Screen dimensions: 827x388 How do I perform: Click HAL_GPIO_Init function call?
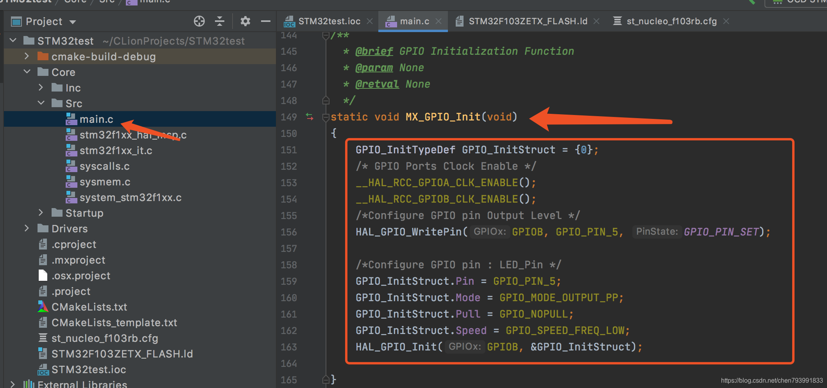tap(396, 347)
